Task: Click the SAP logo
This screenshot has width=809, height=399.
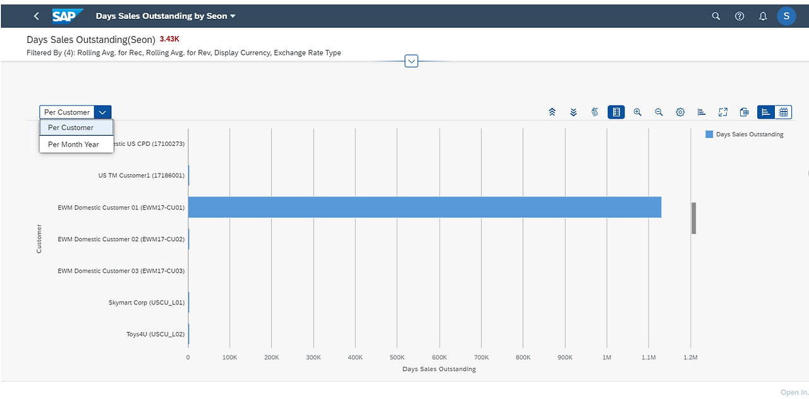Action: coord(68,16)
